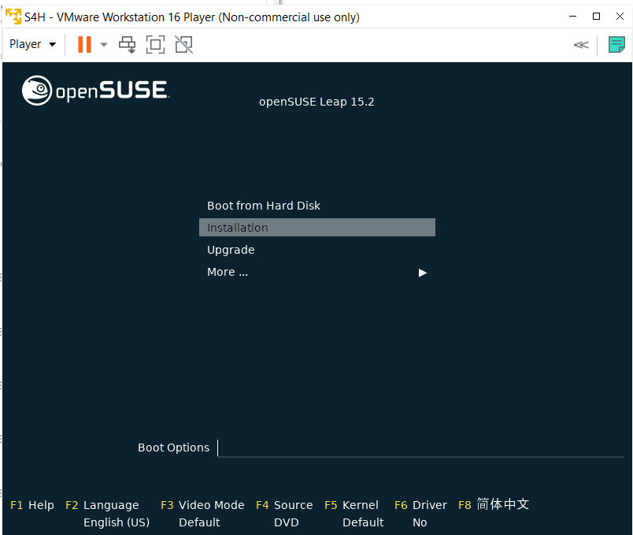
Task: Choose the Installation boot entry
Action: click(x=317, y=228)
